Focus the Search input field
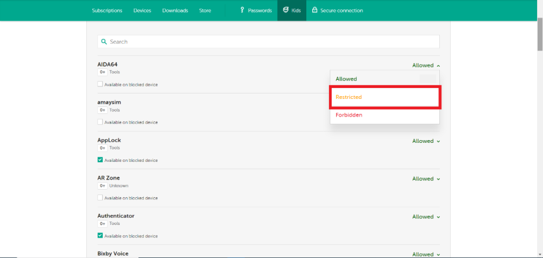Image resolution: width=543 pixels, height=258 pixels. (x=268, y=42)
